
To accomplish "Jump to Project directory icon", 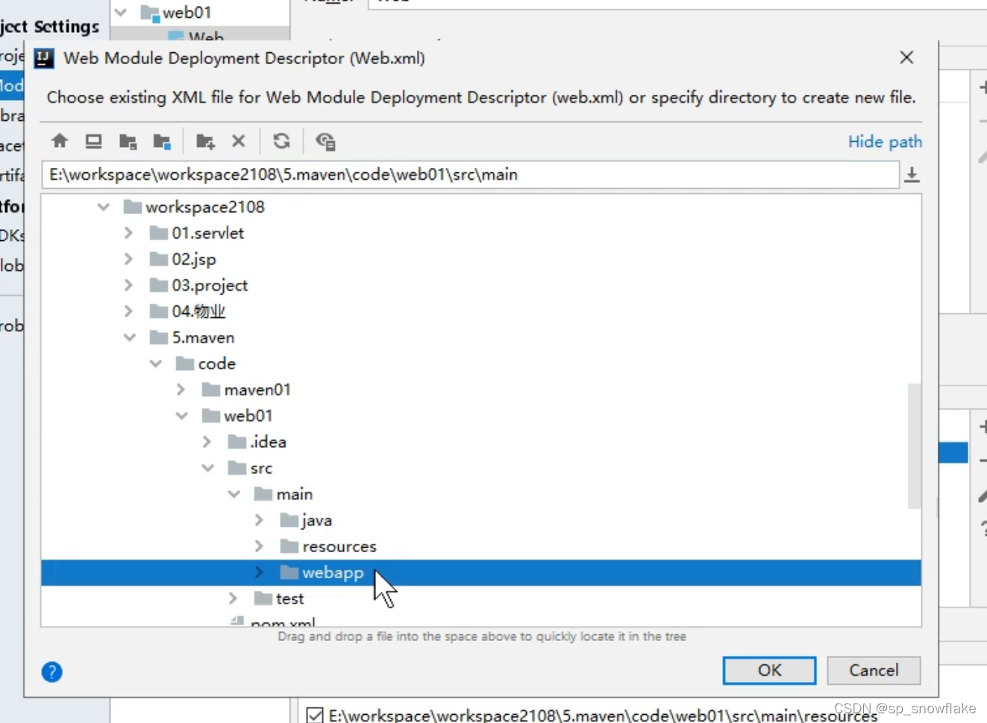I will [128, 141].
